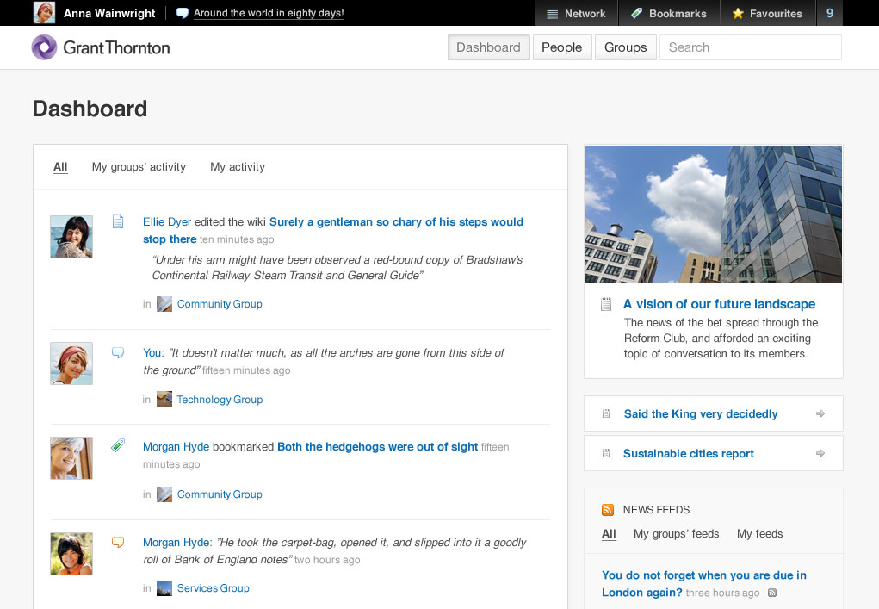
Task: Click the notepad icon beside 'Said the King very decidedly'
Action: coord(606,413)
